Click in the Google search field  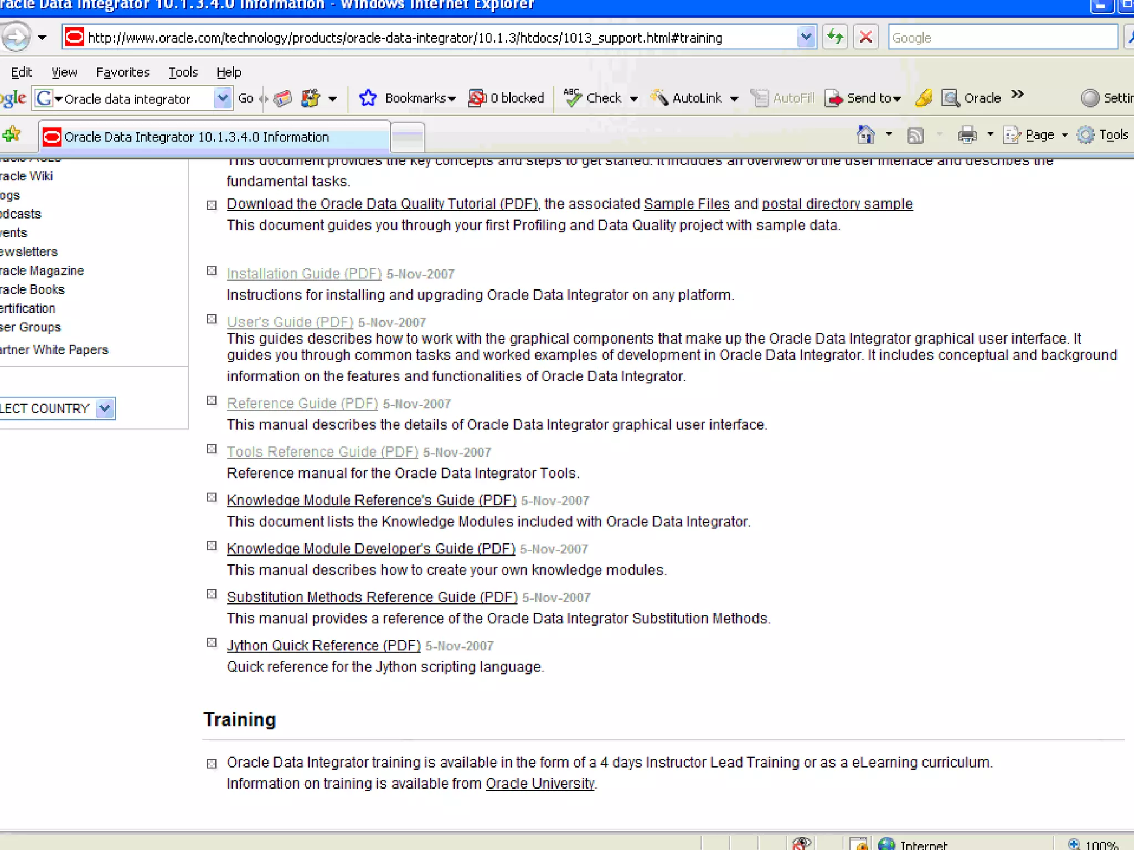coord(1002,38)
